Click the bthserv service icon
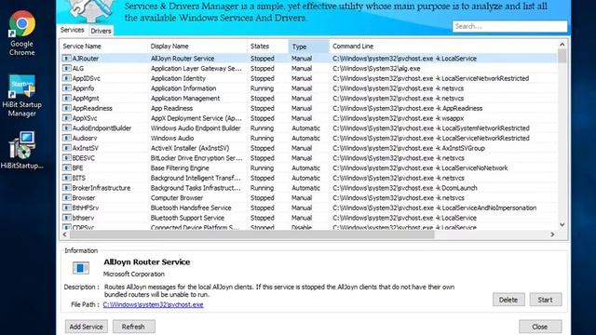 (66, 218)
